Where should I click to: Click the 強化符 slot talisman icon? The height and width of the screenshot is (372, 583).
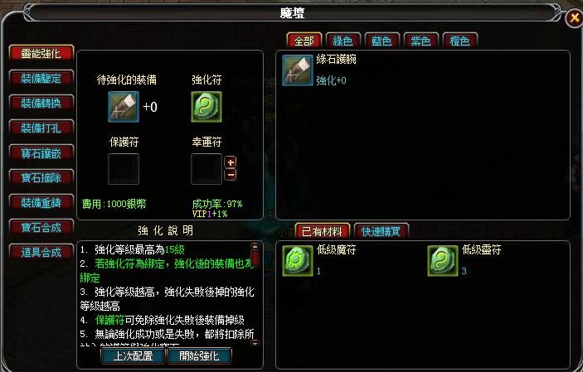pos(206,107)
